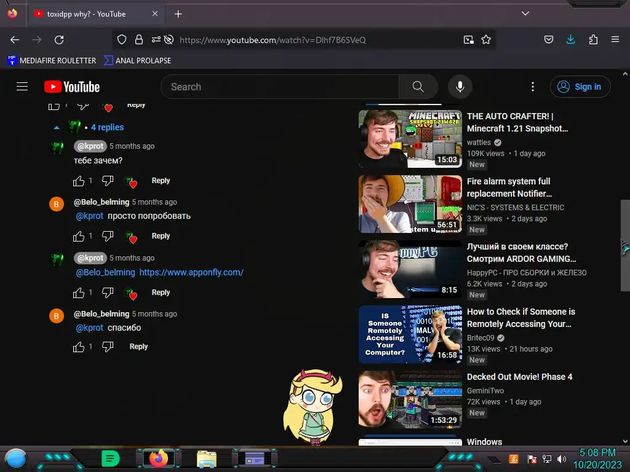The image size is (630, 472).
Task: Open the YouTube guide hamburger menu
Action: (x=22, y=87)
